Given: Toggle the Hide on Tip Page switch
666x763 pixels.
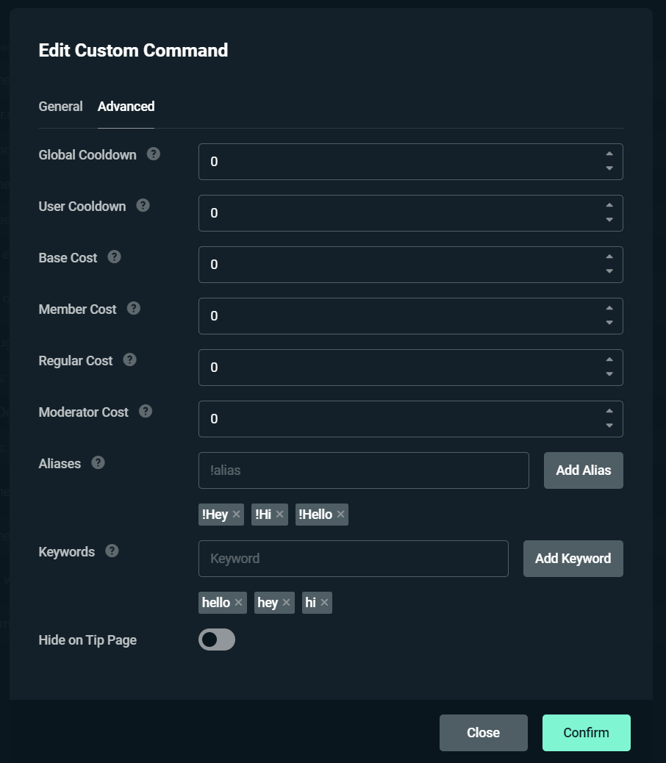Looking at the screenshot, I should click(217, 640).
